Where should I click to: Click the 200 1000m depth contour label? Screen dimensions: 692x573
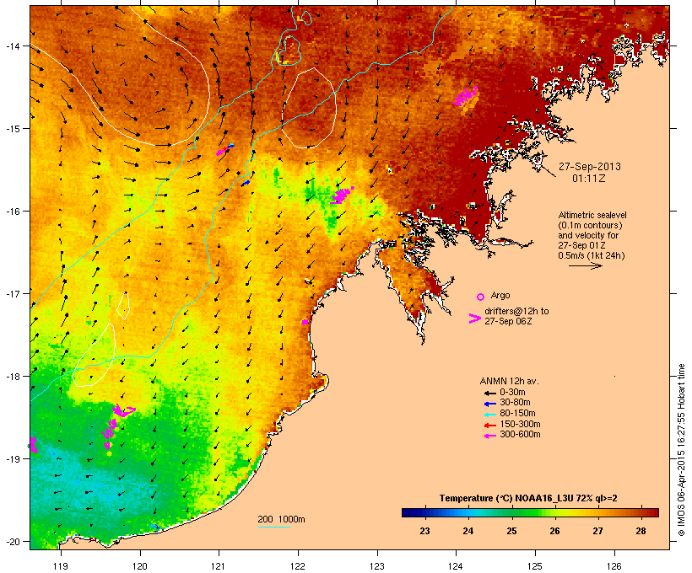(x=281, y=519)
